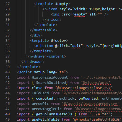Click the arrowPic import name

(40, 104)
